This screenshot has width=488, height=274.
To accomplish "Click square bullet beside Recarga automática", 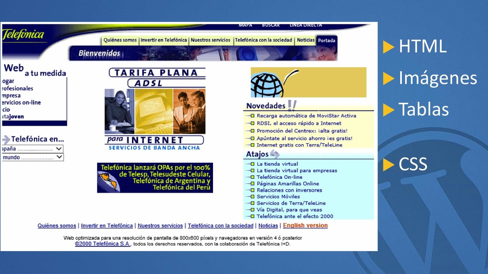I will click(x=253, y=116).
